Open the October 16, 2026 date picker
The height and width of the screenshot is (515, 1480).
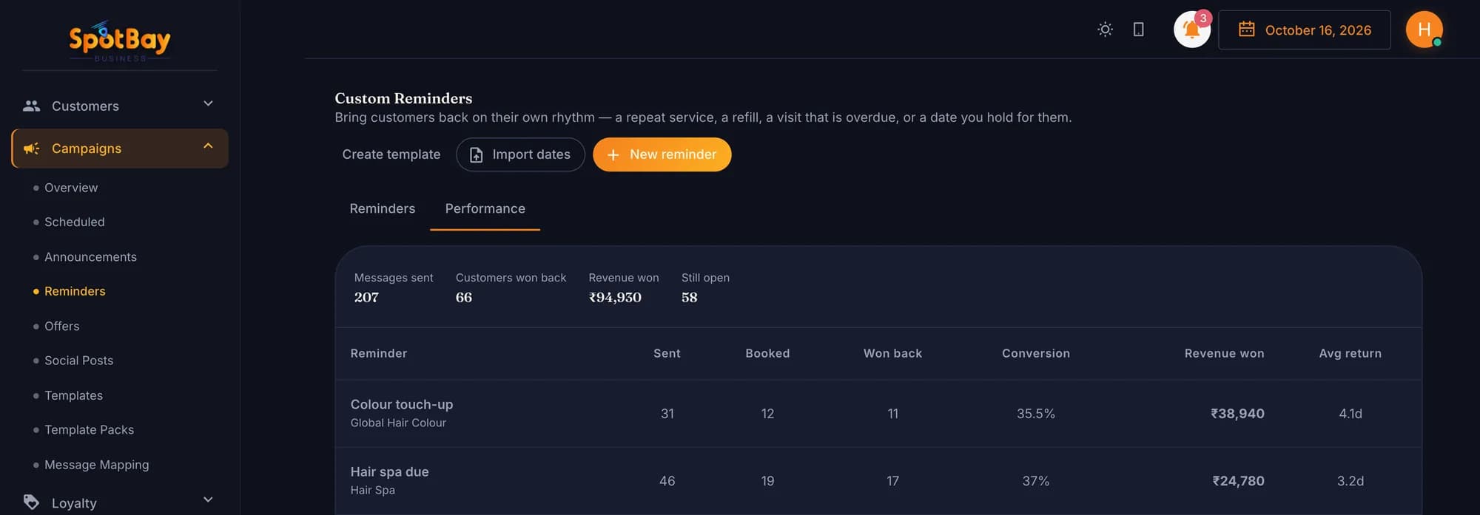1305,30
